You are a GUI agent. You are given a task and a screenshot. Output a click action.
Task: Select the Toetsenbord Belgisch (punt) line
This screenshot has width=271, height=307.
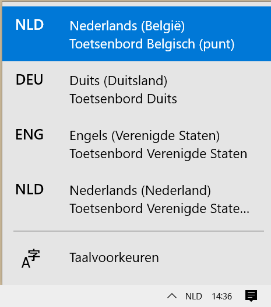click(152, 44)
